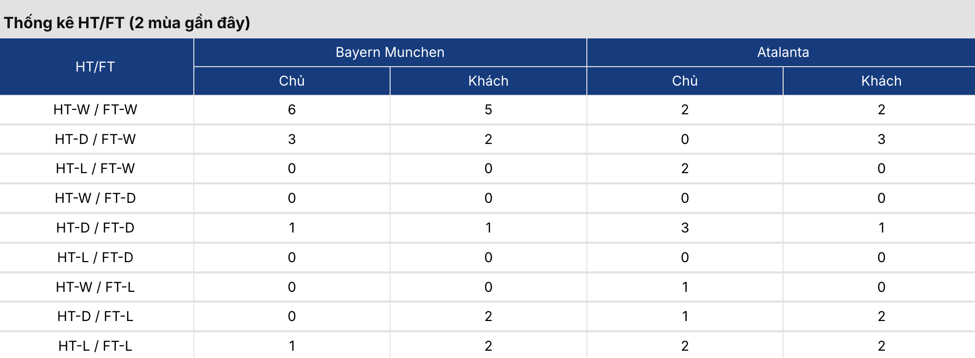Select the 'HT-L / FT-L' row label
The image size is (975, 358).
coord(95,346)
